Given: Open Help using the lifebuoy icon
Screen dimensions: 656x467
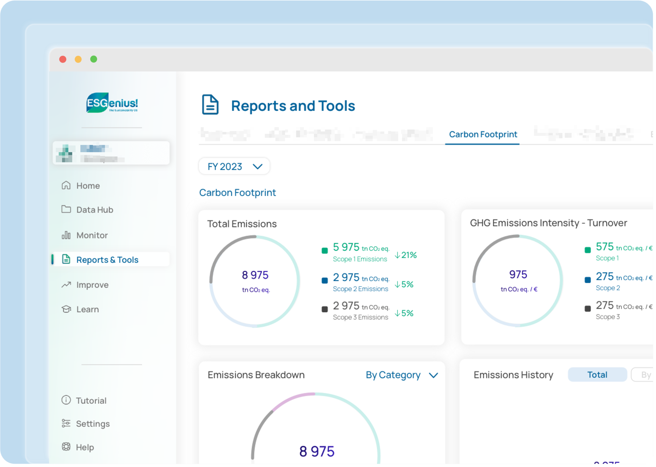Looking at the screenshot, I should [66, 447].
